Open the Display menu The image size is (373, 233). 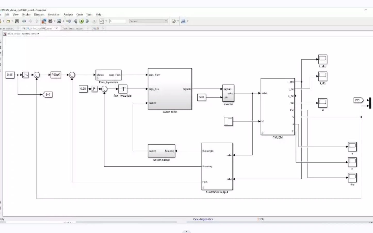[x=26, y=15]
